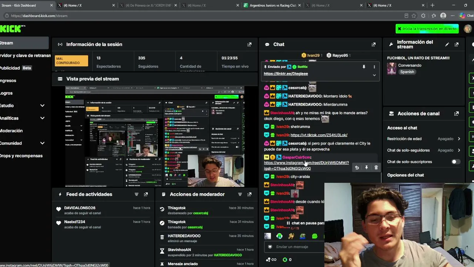Click the Enviar un mensaje chat field
Screen dimensions: 474x267
click(x=294, y=247)
